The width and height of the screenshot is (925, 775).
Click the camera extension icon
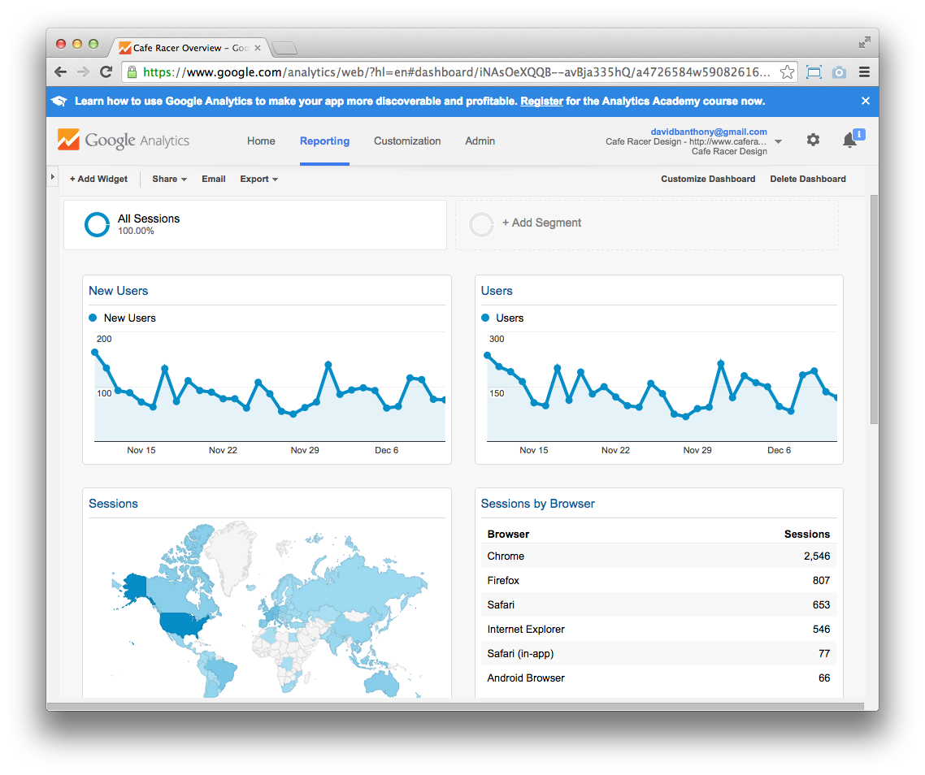click(x=839, y=72)
